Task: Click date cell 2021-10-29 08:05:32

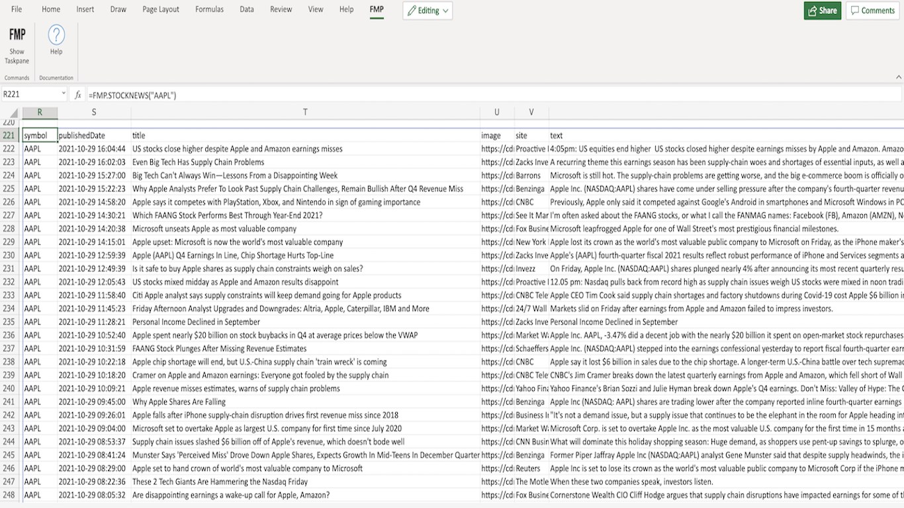Action: point(94,495)
